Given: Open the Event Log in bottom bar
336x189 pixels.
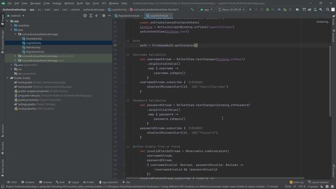Looking at the screenshot, I should (296, 182).
